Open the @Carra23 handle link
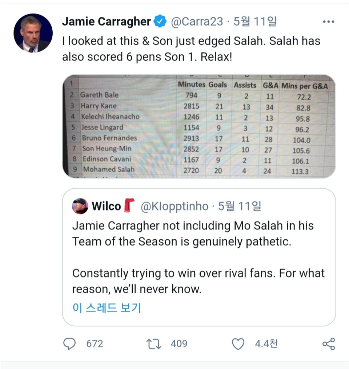349x369 pixels. point(197,22)
